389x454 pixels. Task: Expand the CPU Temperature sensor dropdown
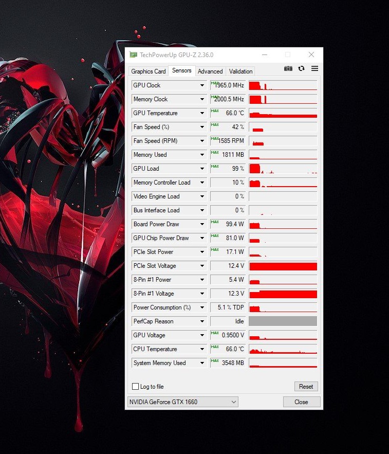coord(202,350)
